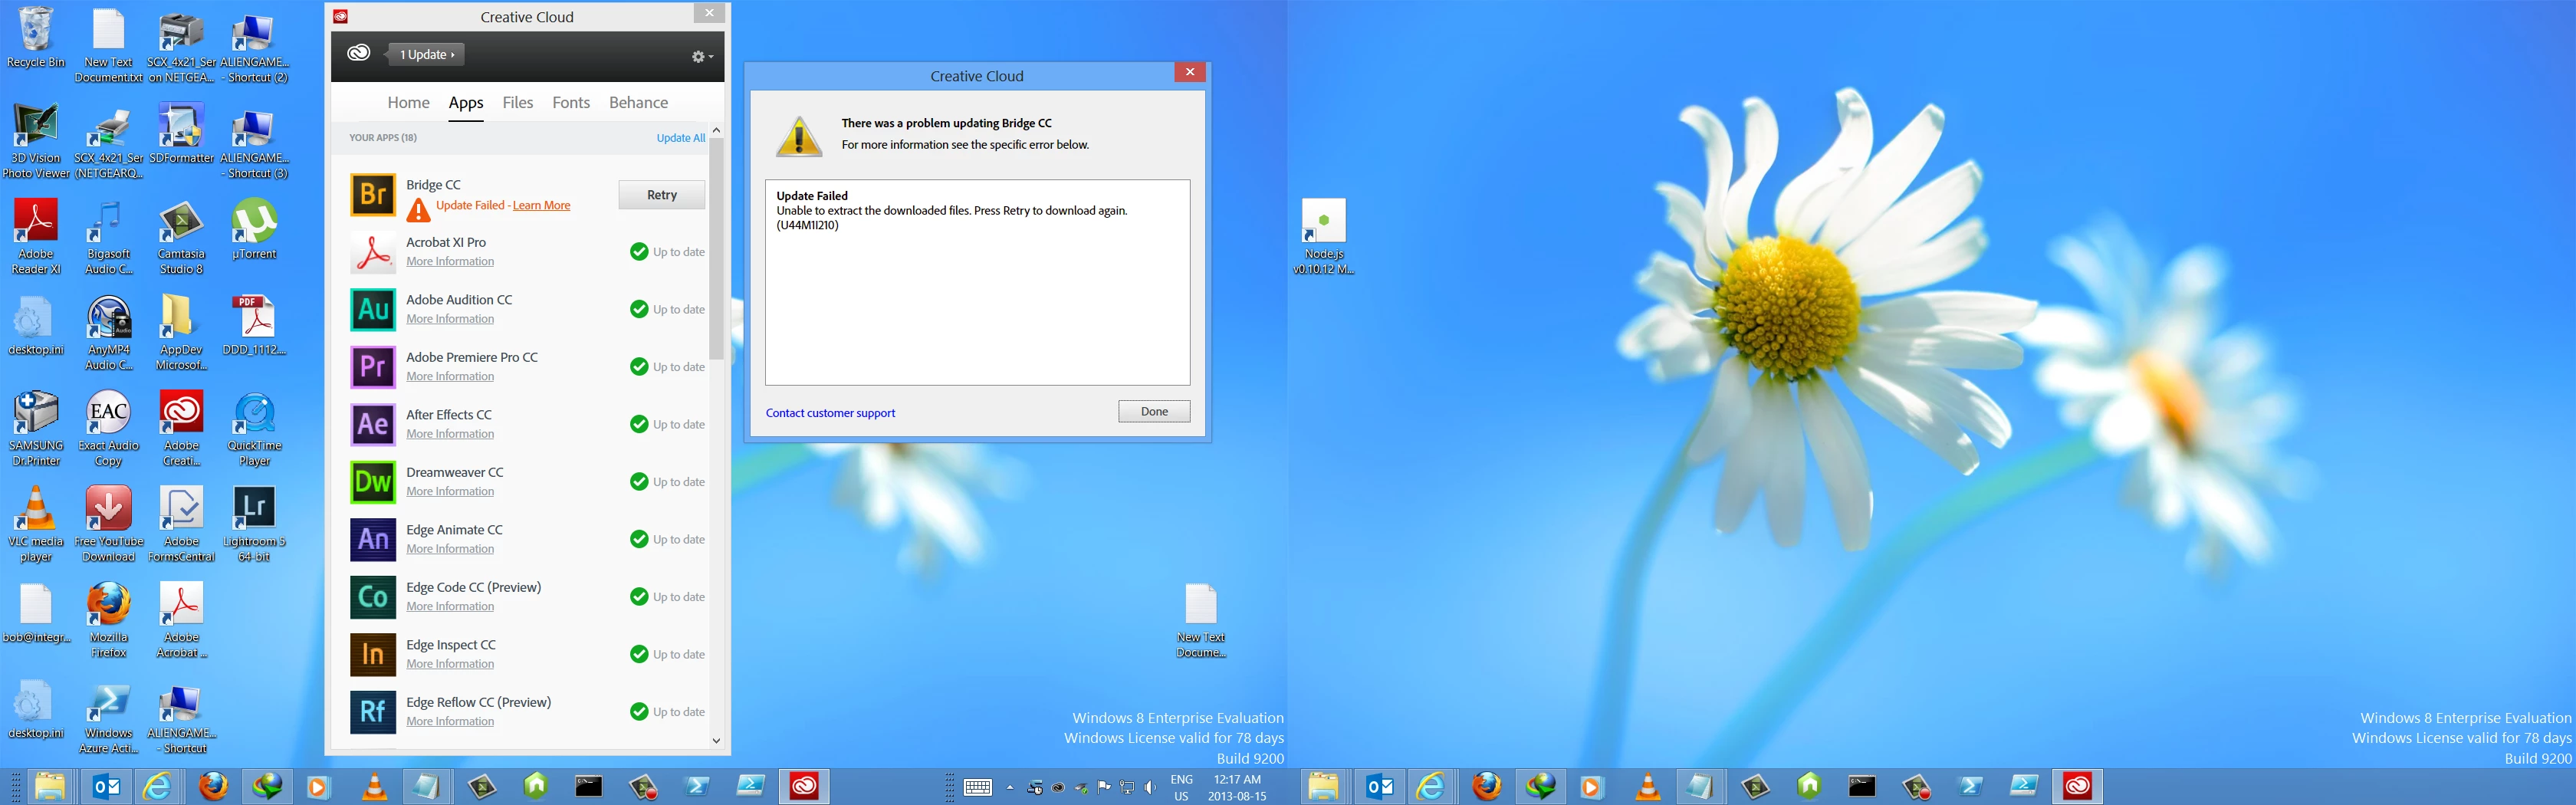Select the 3D Vision Photo Viewer desktop icon
The image size is (2576, 805).
(x=36, y=140)
